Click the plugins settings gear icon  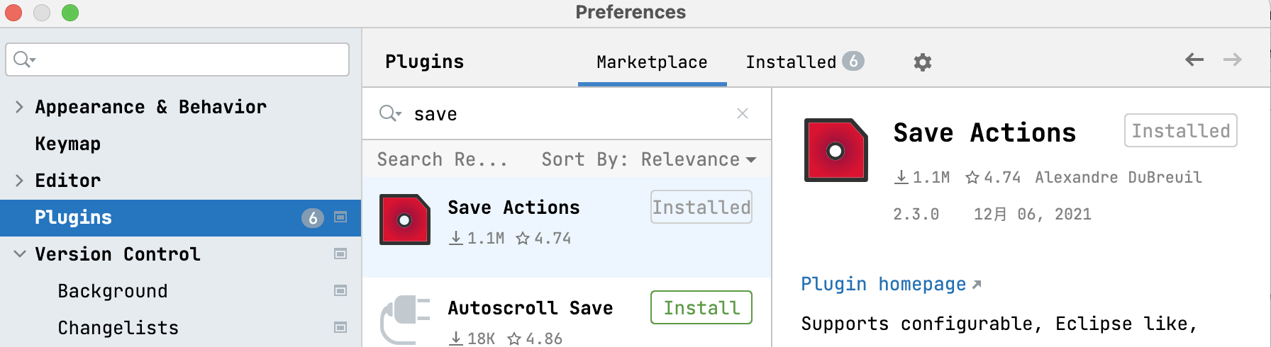point(922,62)
